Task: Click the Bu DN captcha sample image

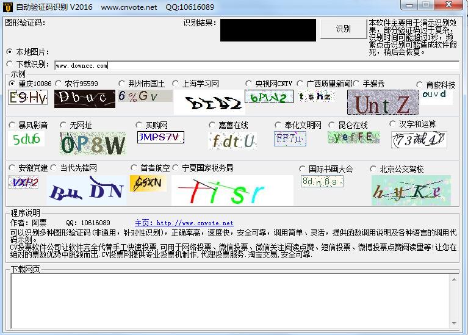Action: pos(87,190)
